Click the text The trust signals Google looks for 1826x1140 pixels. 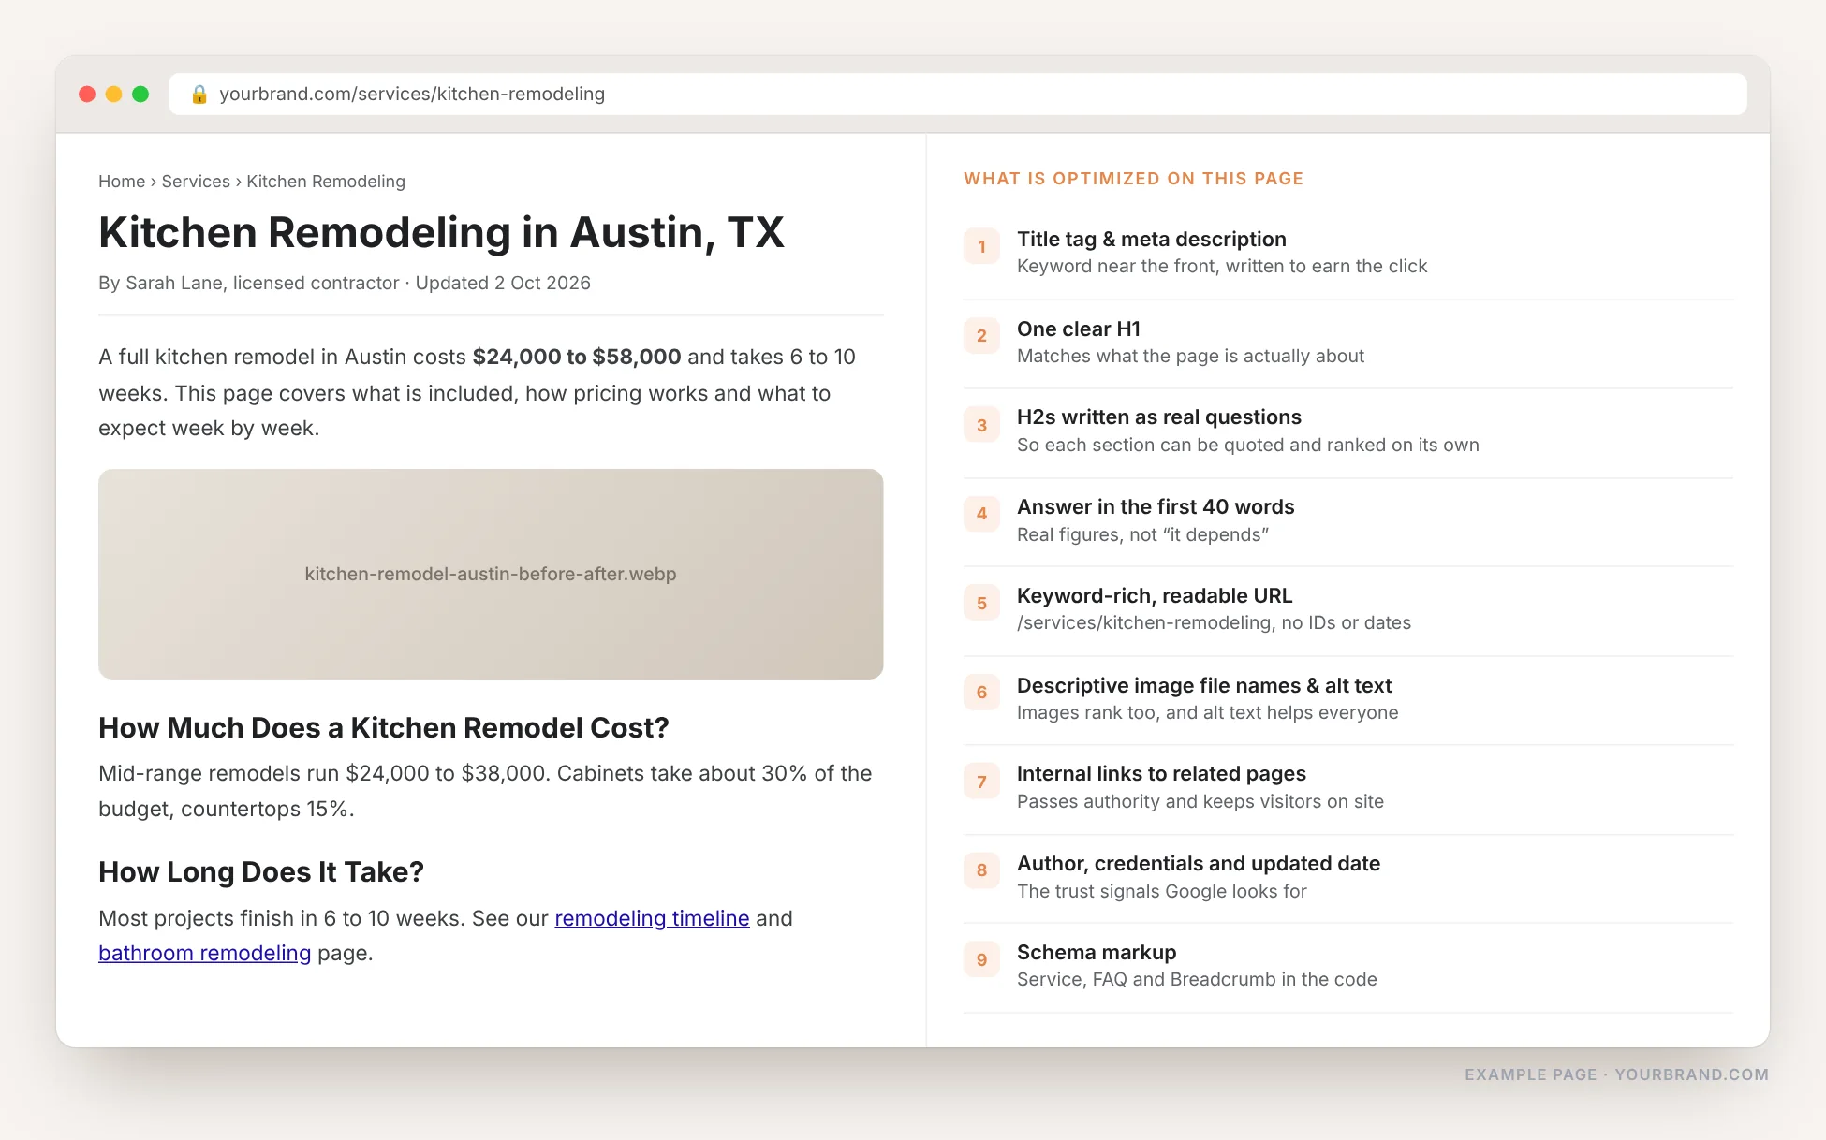coord(1162,891)
